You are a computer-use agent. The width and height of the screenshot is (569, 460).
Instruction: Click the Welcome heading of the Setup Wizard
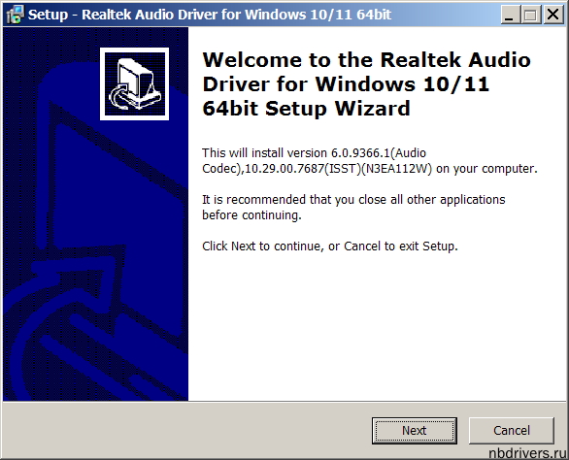pyautogui.click(x=366, y=84)
